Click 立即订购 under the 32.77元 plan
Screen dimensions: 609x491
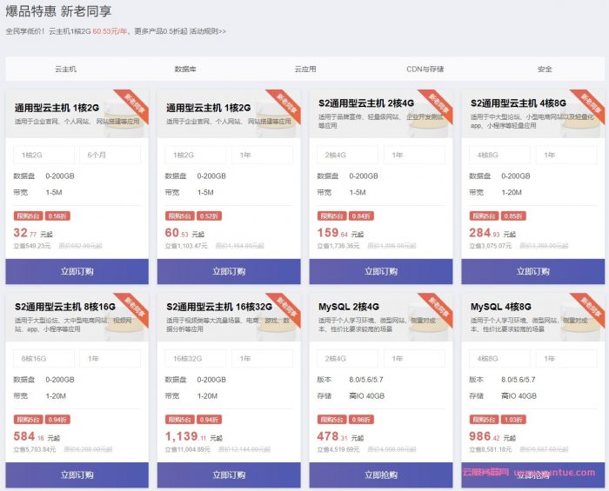[x=77, y=271]
